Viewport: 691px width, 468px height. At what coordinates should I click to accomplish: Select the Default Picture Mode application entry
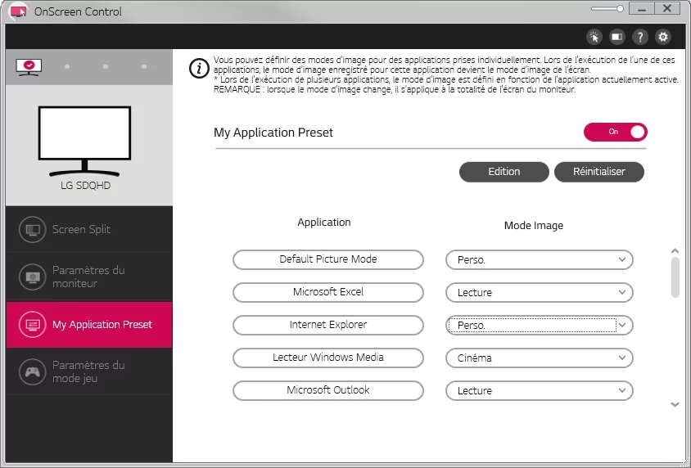tap(327, 259)
